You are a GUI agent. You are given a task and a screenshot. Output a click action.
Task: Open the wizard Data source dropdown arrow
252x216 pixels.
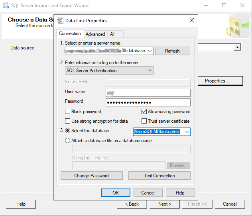point(237,47)
